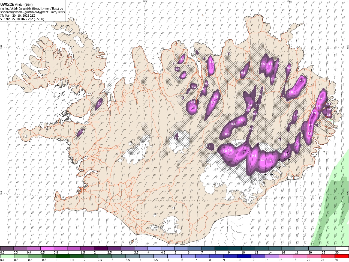Pick the dark teal swatch after 8 on top scale
This screenshot has height=262, width=349.
point(221,248)
